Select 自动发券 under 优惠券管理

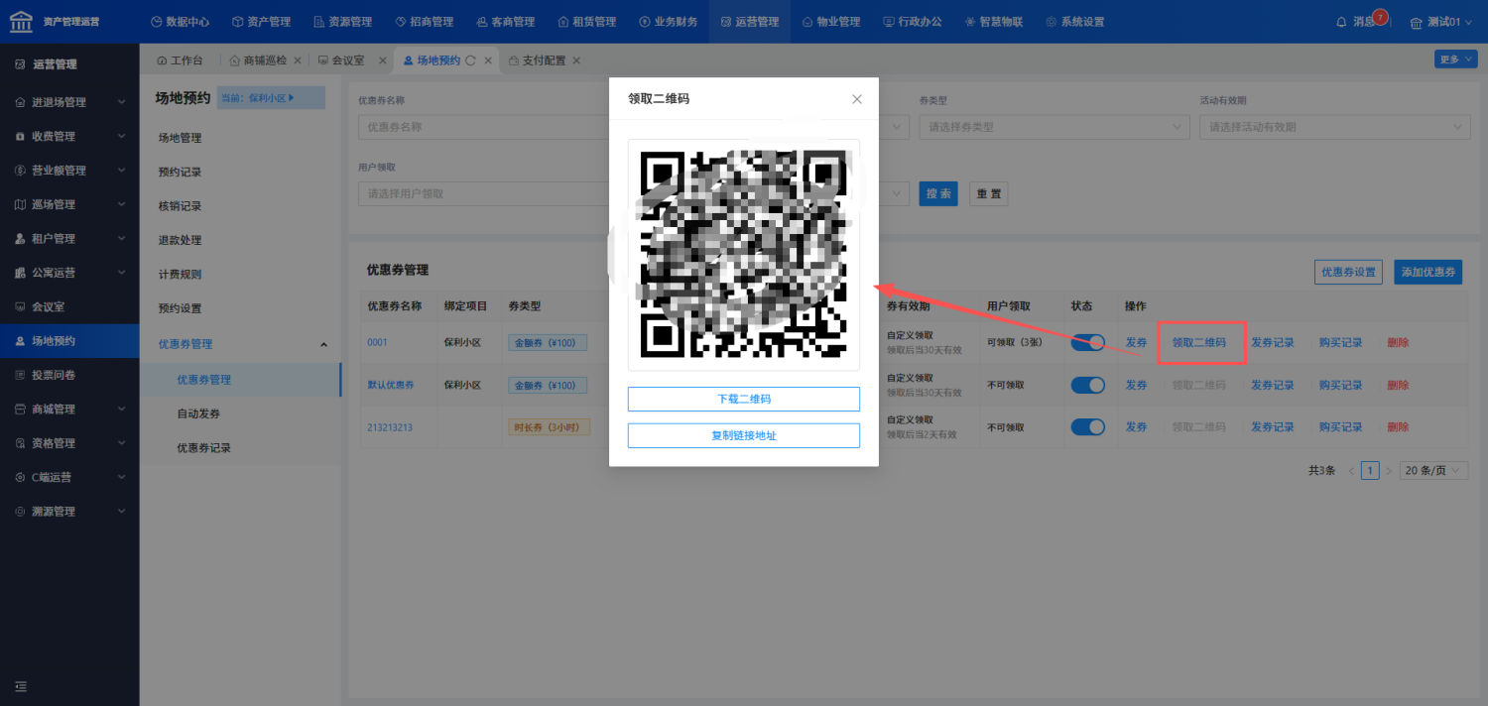click(198, 413)
